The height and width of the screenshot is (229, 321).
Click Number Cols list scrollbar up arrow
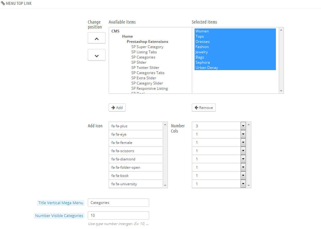[249, 124]
